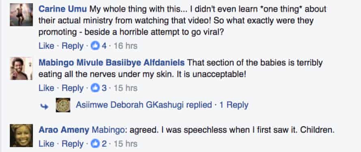Viewport: 361px width, 152px height.
Task: Reply to Mabingo Mivule's comment
Action: (x=73, y=88)
